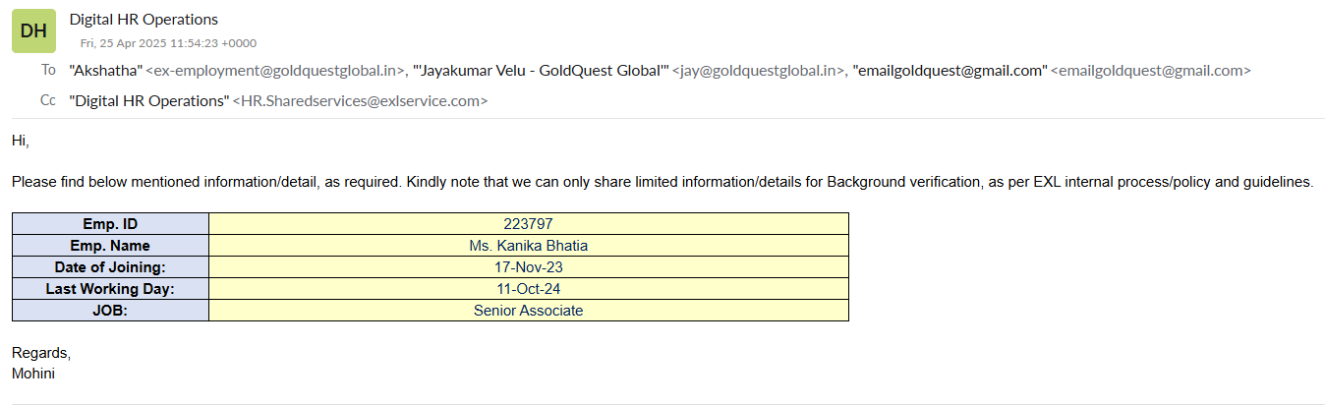Select the Senior Associate job cell
The width and height of the screenshot is (1325, 405).
click(x=528, y=311)
